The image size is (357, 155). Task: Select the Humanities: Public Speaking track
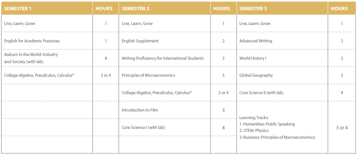(x=267, y=124)
